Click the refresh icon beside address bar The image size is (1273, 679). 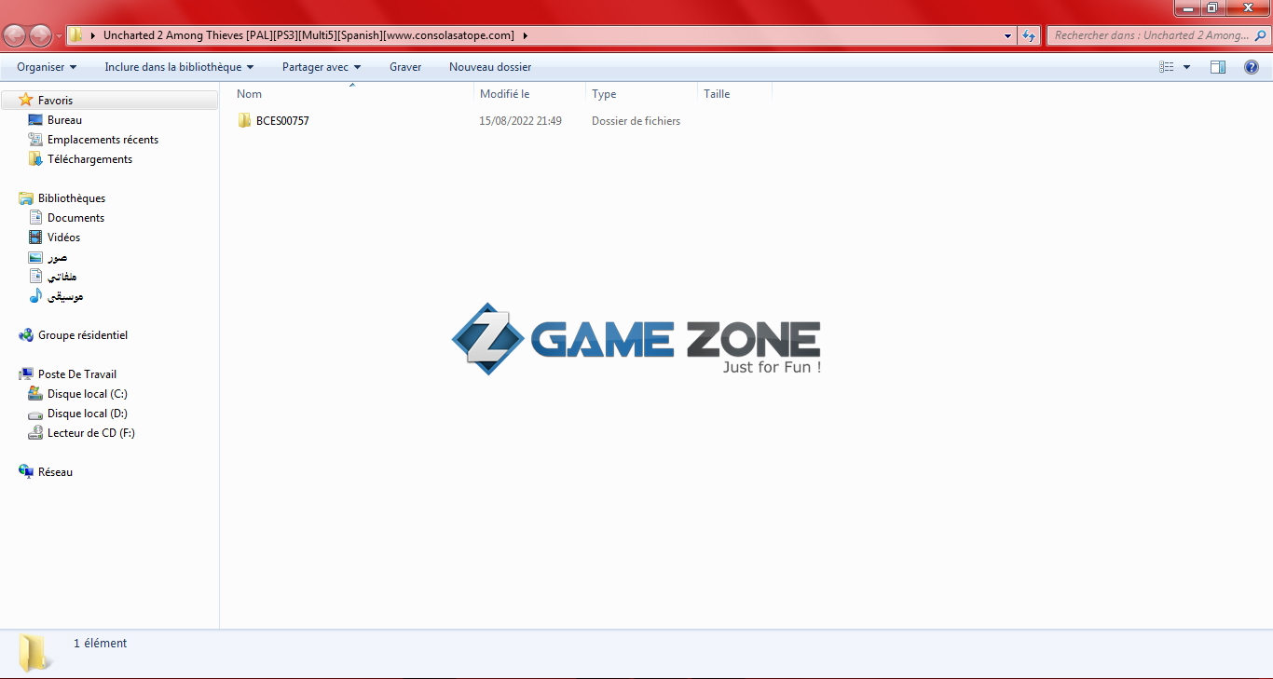point(1029,35)
